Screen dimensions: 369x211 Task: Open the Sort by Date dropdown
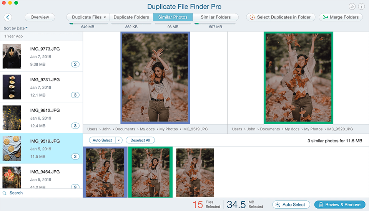tap(15, 28)
